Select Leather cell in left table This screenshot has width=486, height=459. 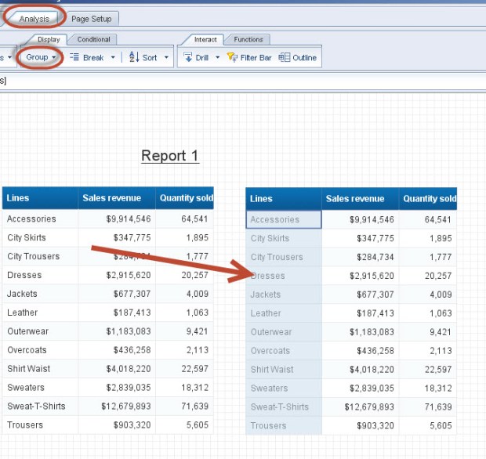click(x=40, y=313)
